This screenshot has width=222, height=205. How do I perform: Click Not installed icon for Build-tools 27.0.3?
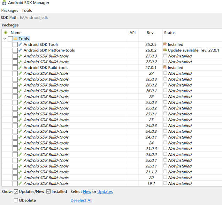coord(165,56)
